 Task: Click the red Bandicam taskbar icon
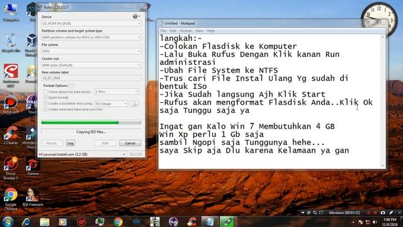pos(81,221)
